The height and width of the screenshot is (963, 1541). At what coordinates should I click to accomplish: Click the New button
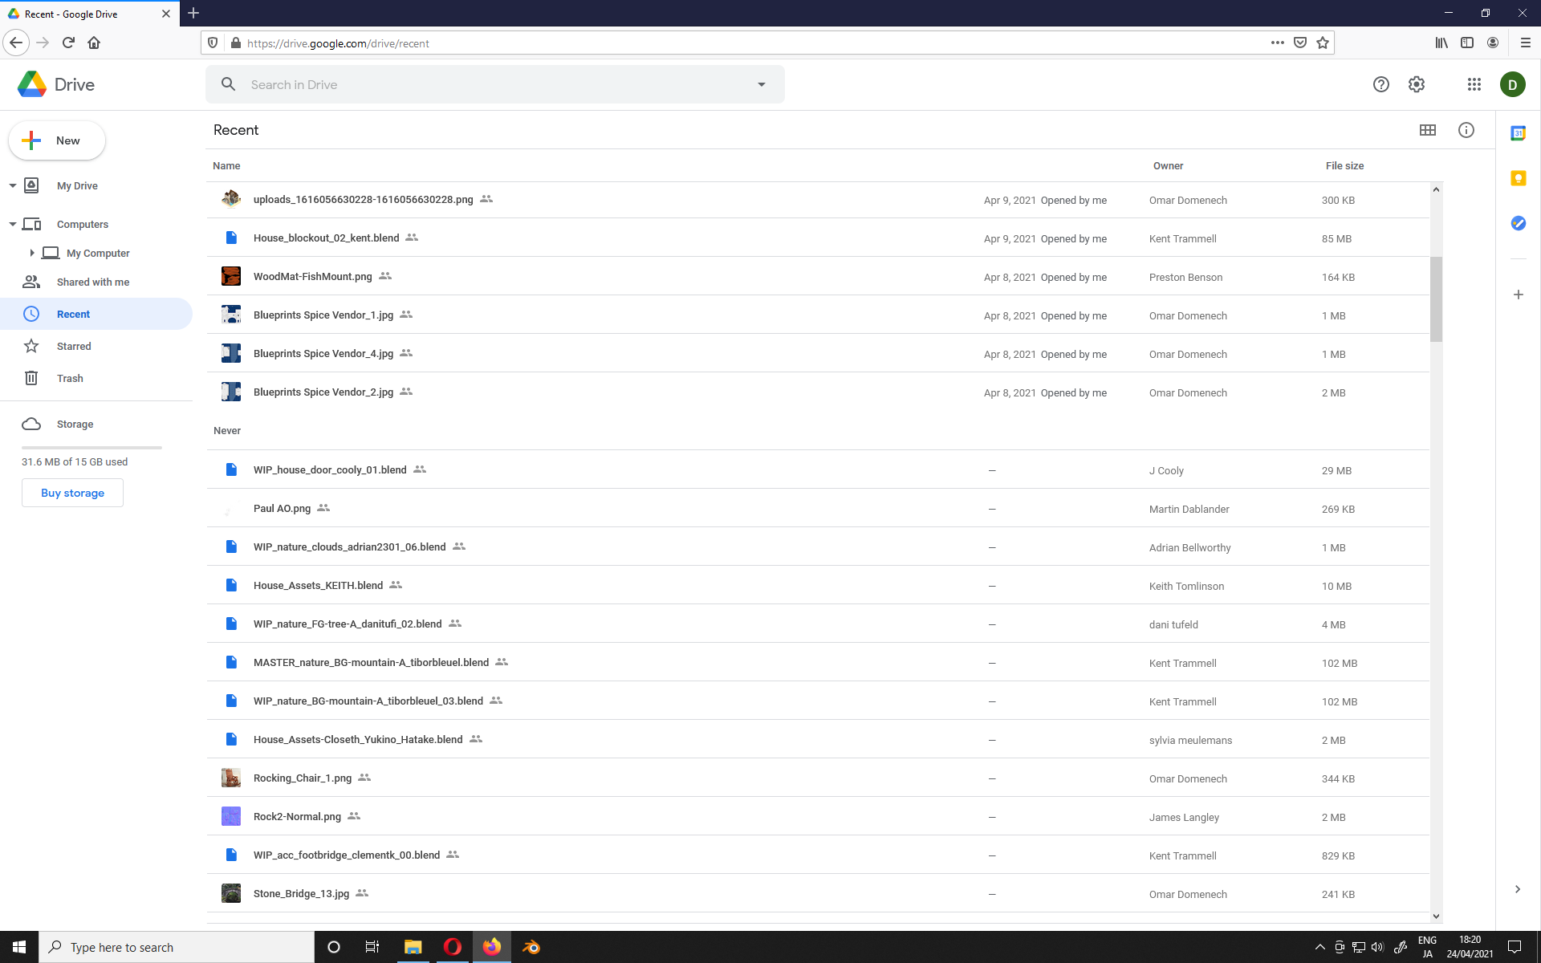[x=57, y=140]
